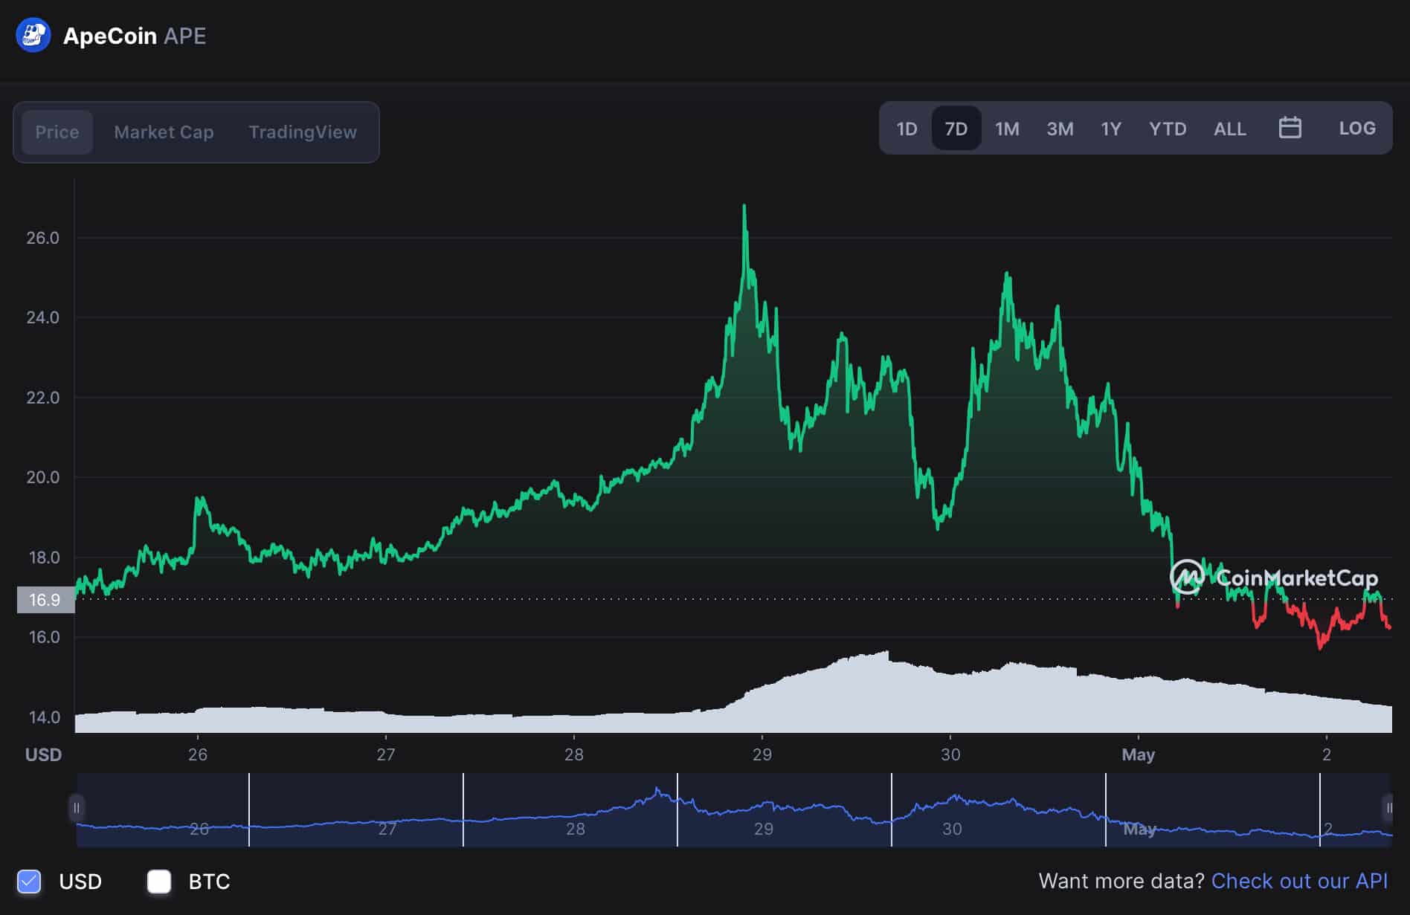The image size is (1410, 915).
Task: Open the TradingView chart tab
Action: (x=302, y=132)
